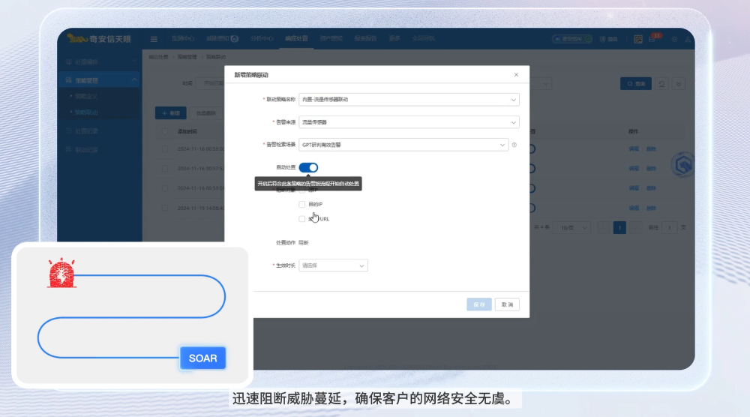Click the next page arrow in pagination
This screenshot has width=750, height=417.
tap(635, 228)
